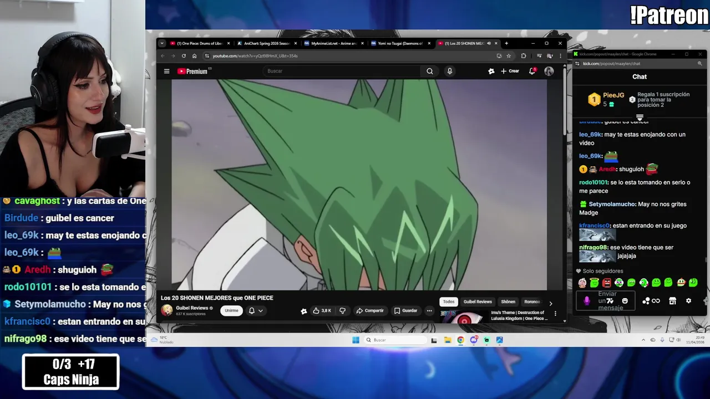This screenshot has width=710, height=399.
Task: View site information icon in address bar
Action: (x=207, y=56)
